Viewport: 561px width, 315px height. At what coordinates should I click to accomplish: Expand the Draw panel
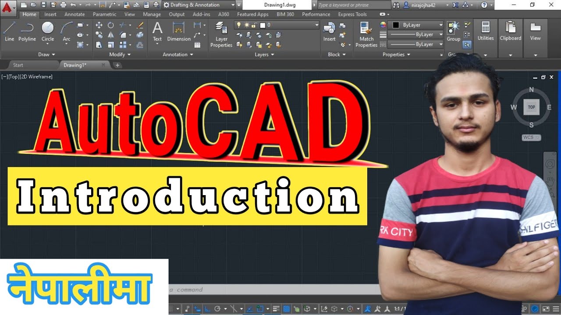(x=47, y=55)
